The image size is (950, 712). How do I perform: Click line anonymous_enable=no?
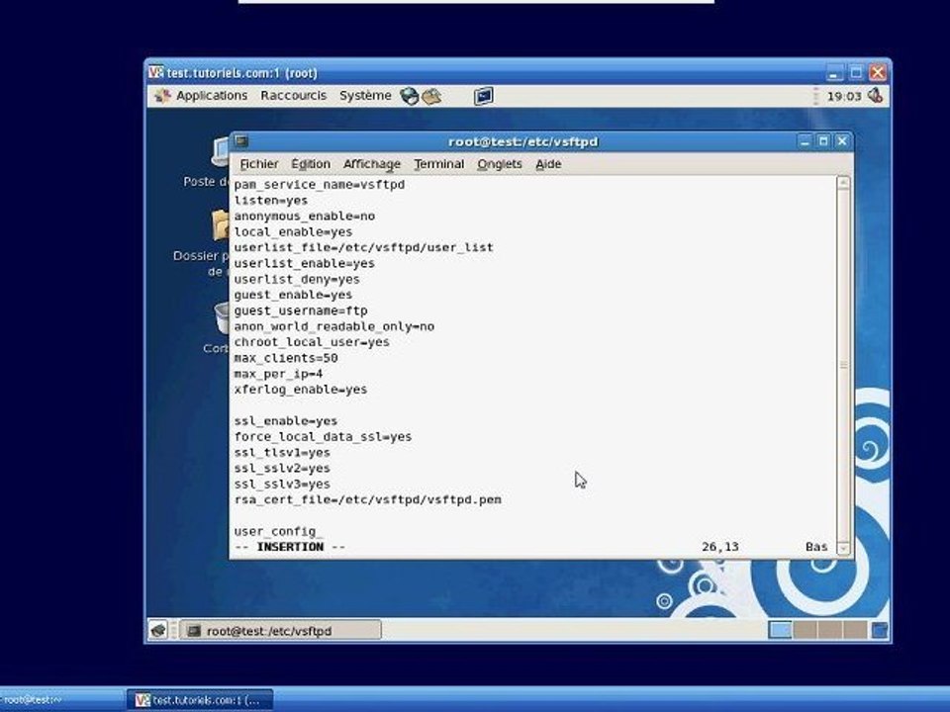click(x=305, y=216)
